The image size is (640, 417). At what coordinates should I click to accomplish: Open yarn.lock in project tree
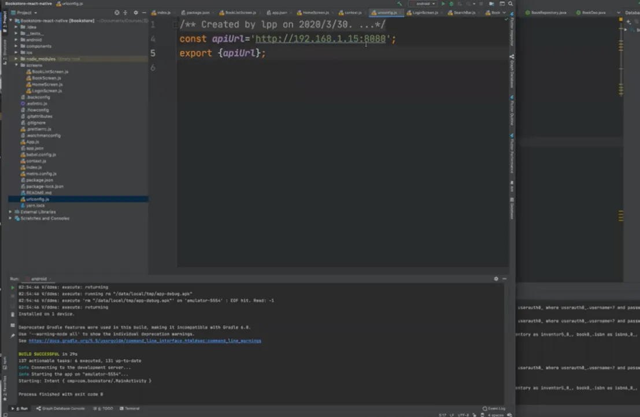click(32, 206)
